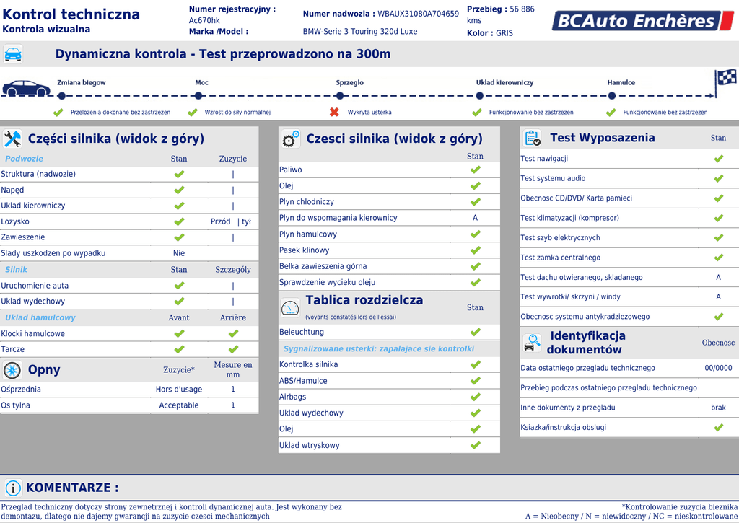Click the green checkmark for Test nawigacji

pyautogui.click(x=718, y=159)
